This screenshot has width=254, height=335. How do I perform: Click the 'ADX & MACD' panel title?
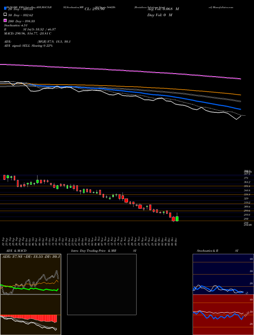(16, 251)
